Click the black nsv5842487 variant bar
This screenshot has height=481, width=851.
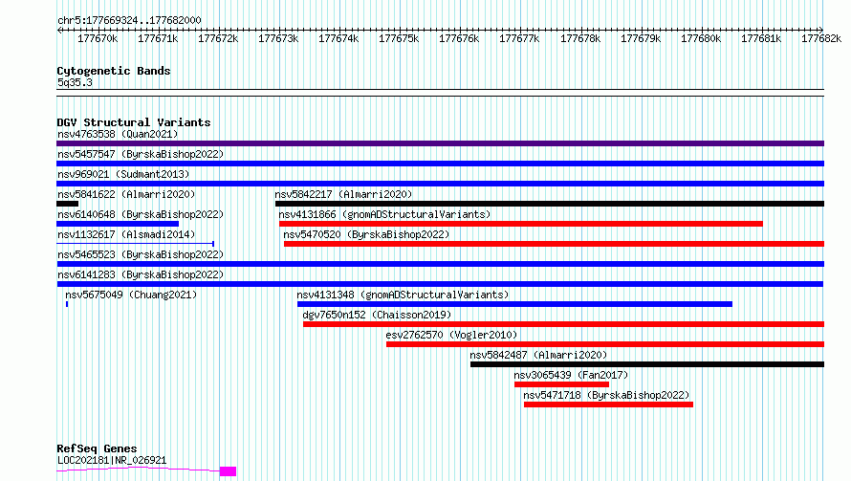(x=647, y=364)
